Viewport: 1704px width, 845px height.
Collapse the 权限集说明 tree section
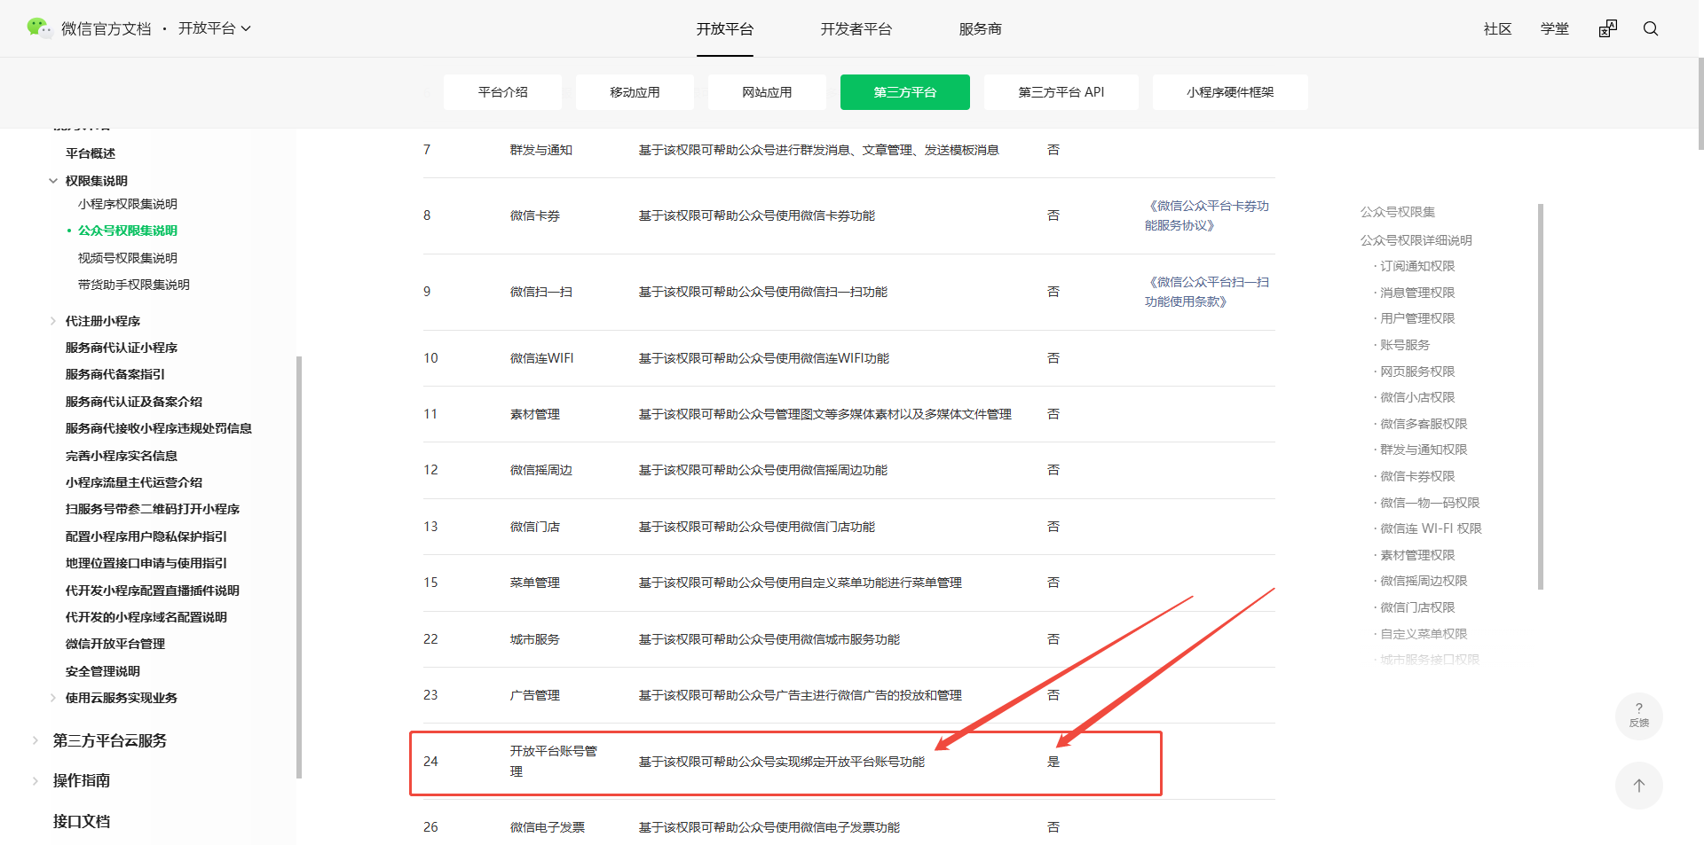click(x=53, y=181)
